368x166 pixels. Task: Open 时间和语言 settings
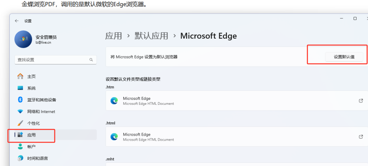pyautogui.click(x=56, y=158)
